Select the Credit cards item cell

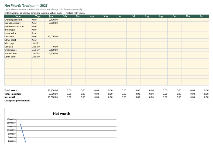(18, 50)
